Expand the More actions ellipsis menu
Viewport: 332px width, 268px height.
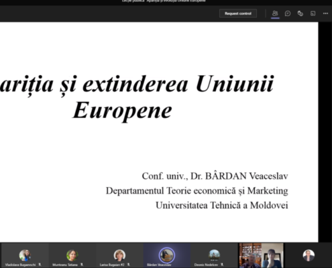(x=325, y=13)
